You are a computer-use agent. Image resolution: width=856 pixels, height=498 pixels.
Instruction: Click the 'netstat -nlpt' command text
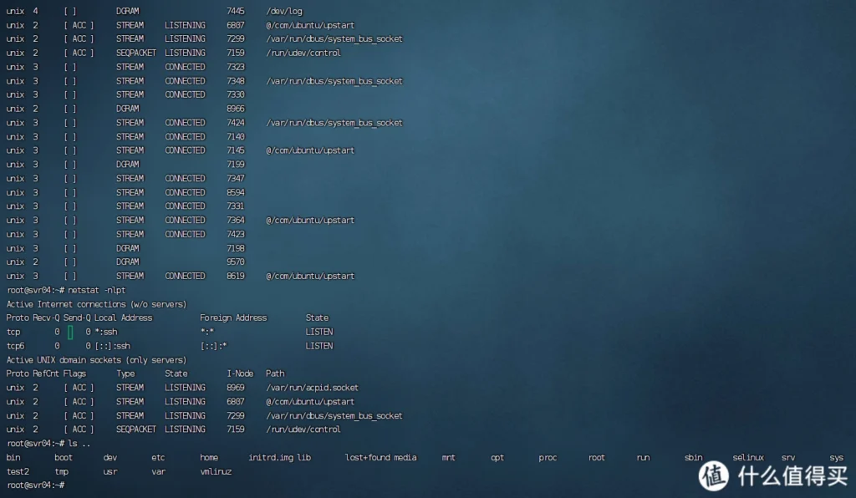[x=95, y=290]
